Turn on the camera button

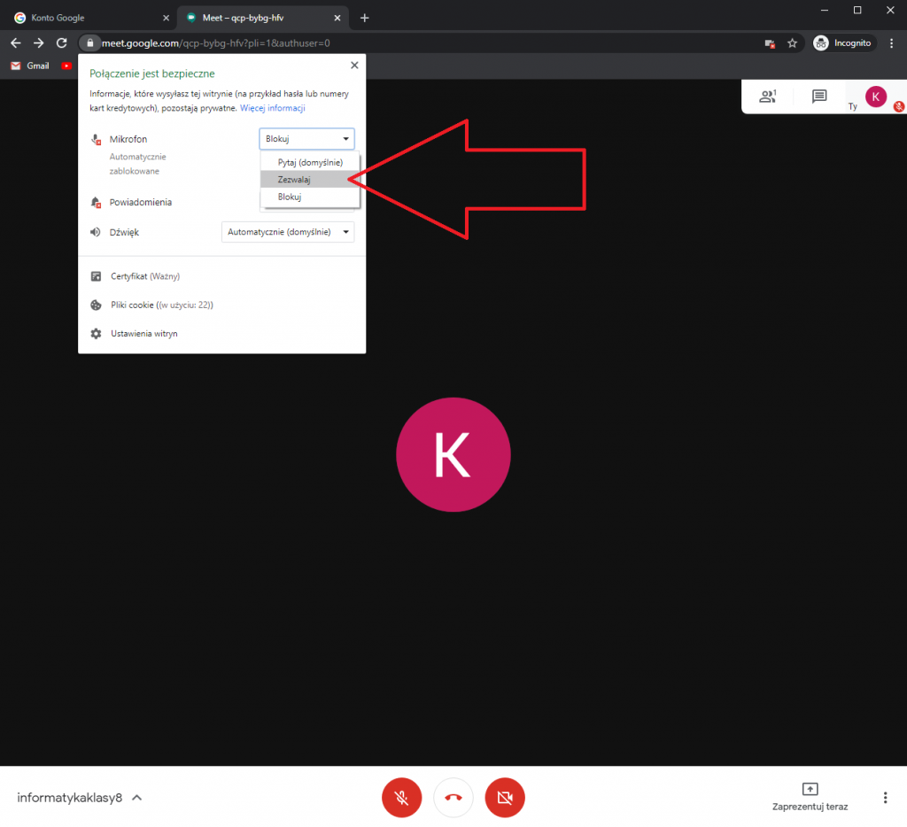click(x=505, y=797)
